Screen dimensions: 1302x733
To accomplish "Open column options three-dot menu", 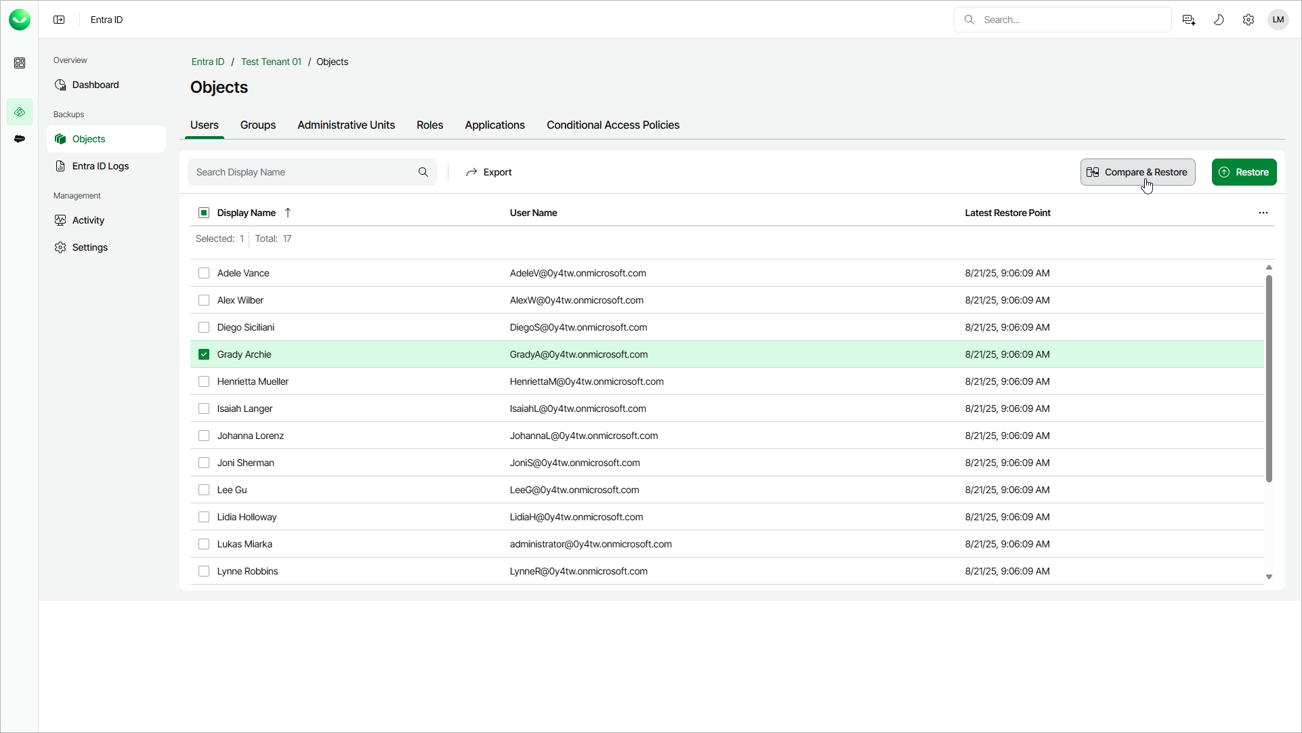I will pos(1263,213).
